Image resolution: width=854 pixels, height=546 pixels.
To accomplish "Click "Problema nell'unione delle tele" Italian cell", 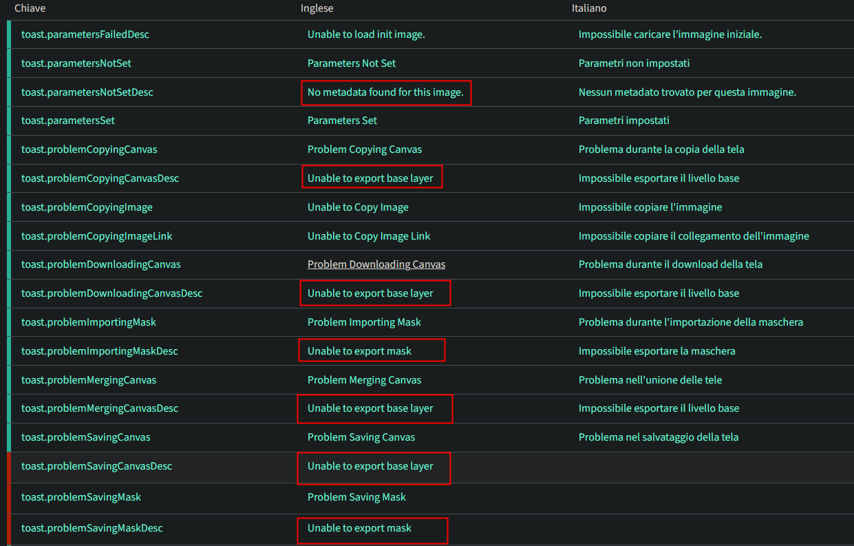I will (650, 379).
